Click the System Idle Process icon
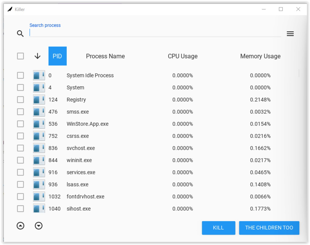 pyautogui.click(x=39, y=75)
